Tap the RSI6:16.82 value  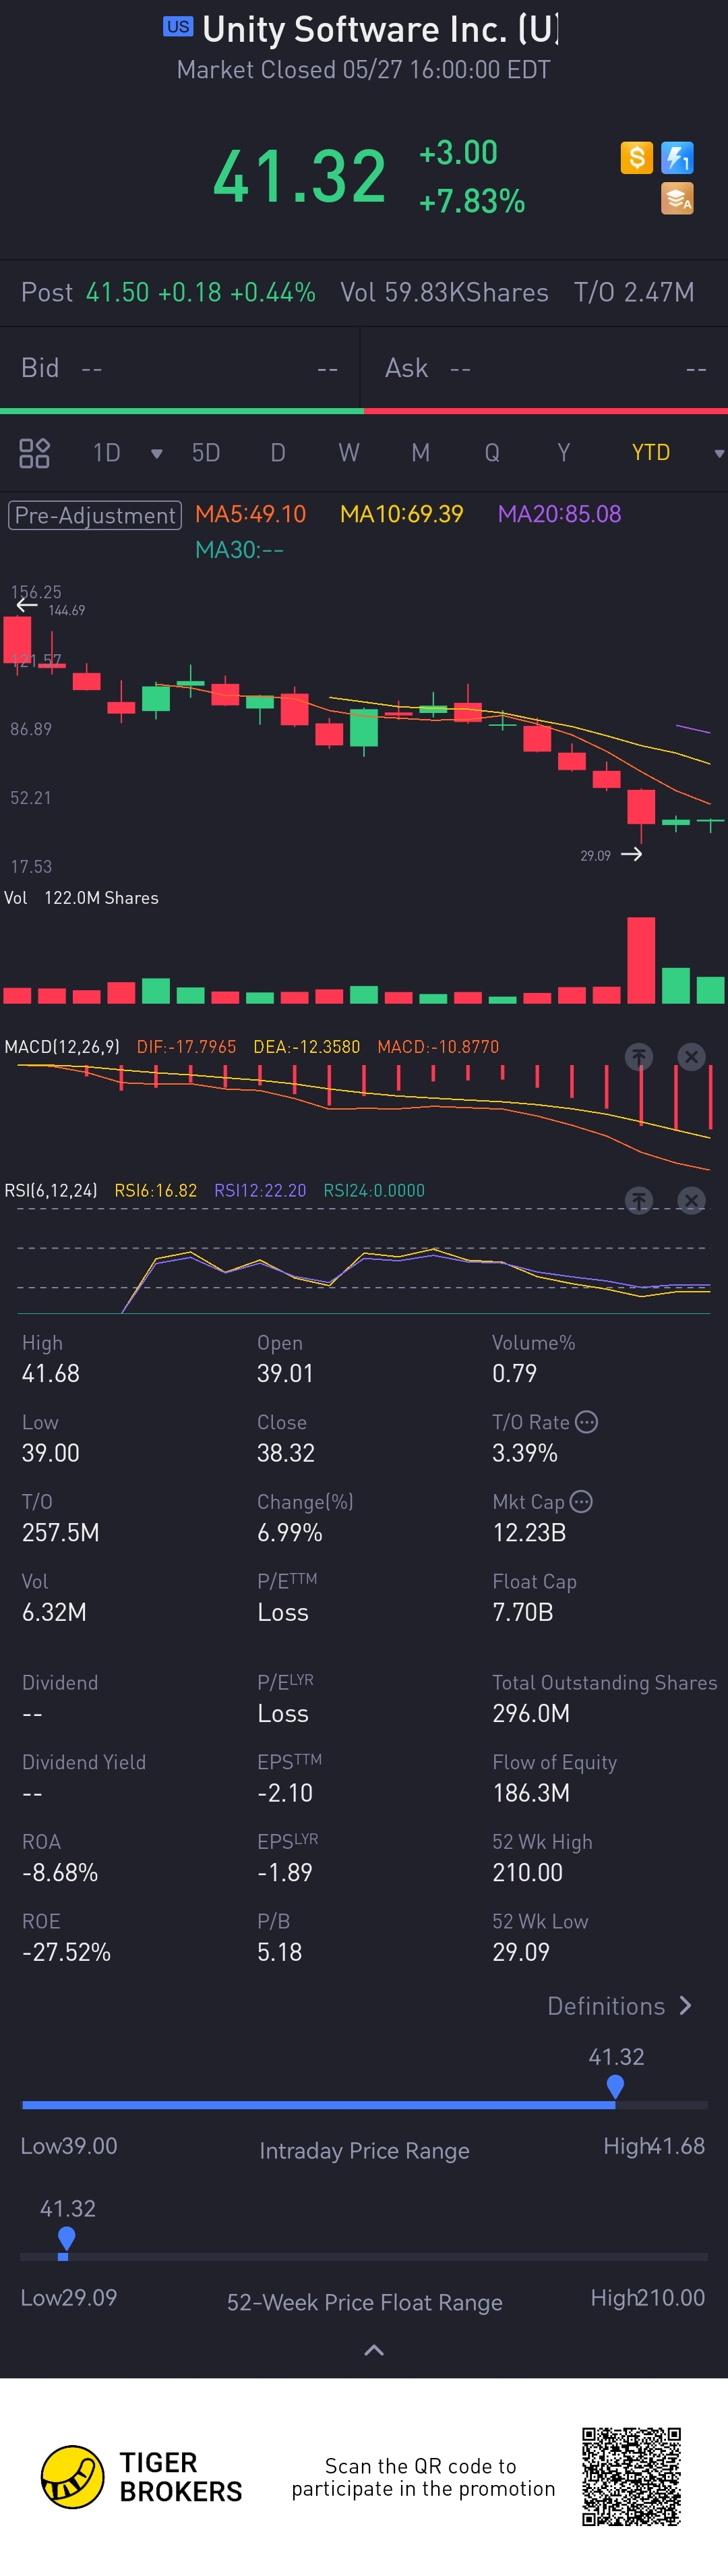[156, 1191]
